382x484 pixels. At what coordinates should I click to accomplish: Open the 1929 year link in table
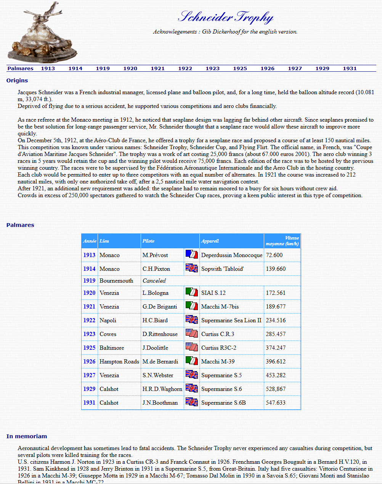[90, 389]
